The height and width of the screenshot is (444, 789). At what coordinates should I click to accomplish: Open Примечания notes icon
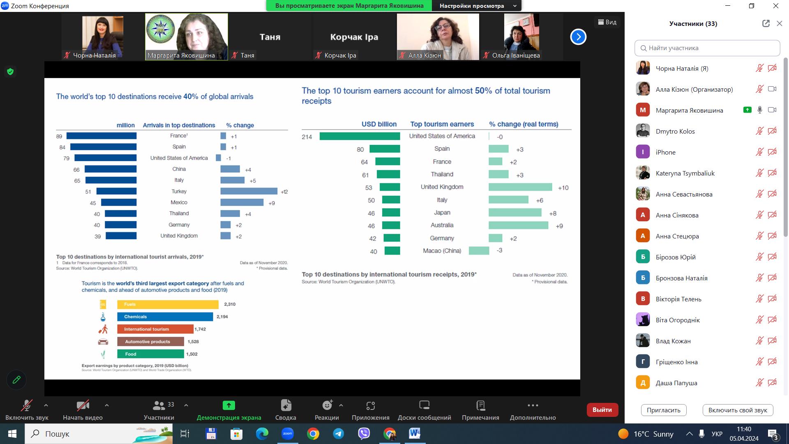(x=480, y=406)
